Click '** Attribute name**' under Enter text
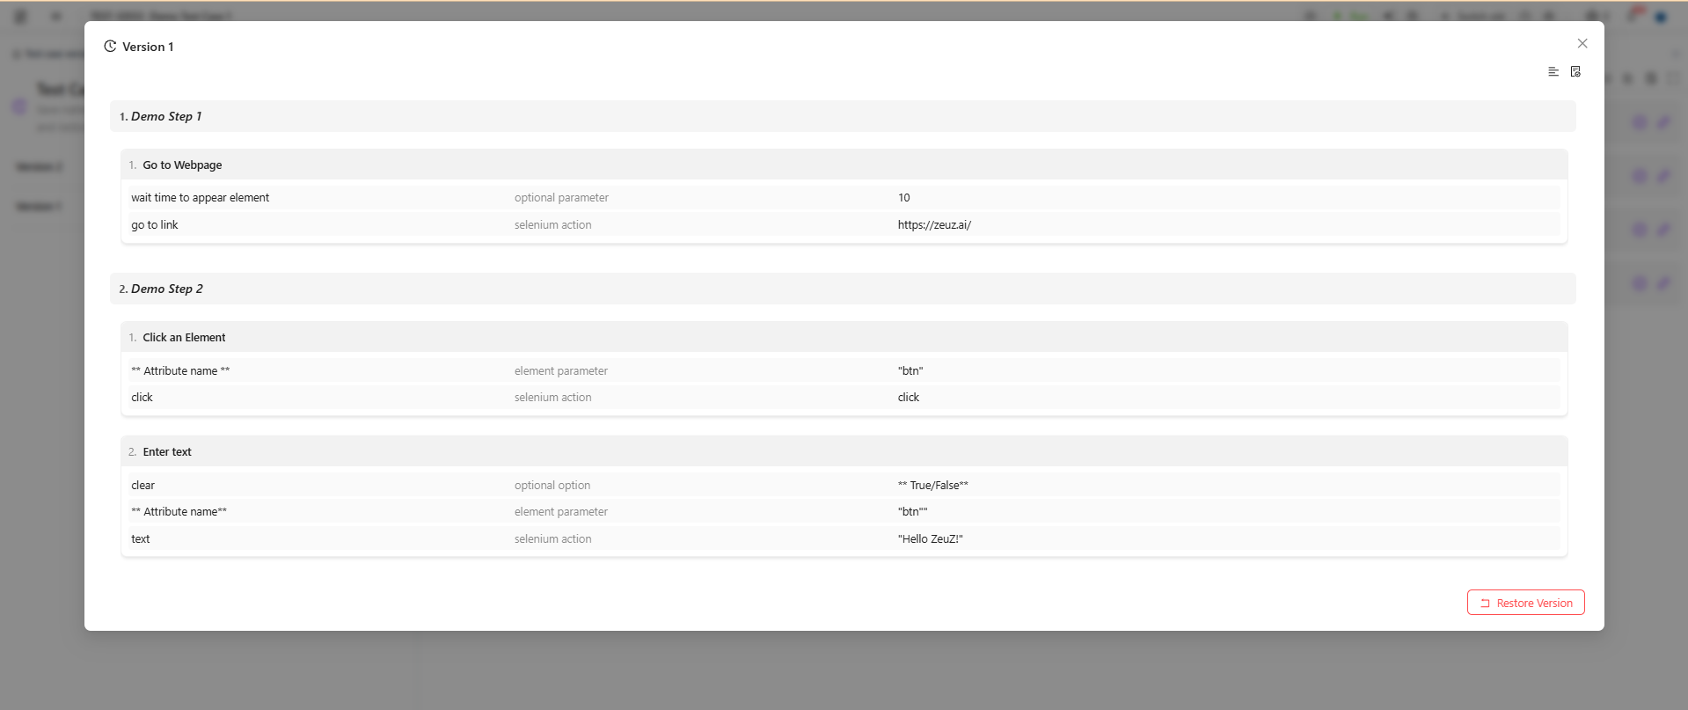The height and width of the screenshot is (710, 1688). 179,512
